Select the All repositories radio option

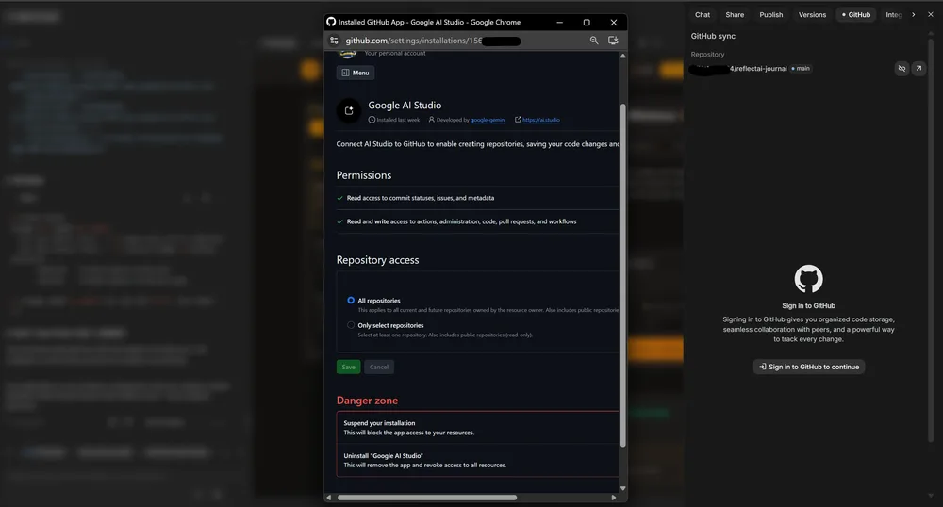click(351, 301)
